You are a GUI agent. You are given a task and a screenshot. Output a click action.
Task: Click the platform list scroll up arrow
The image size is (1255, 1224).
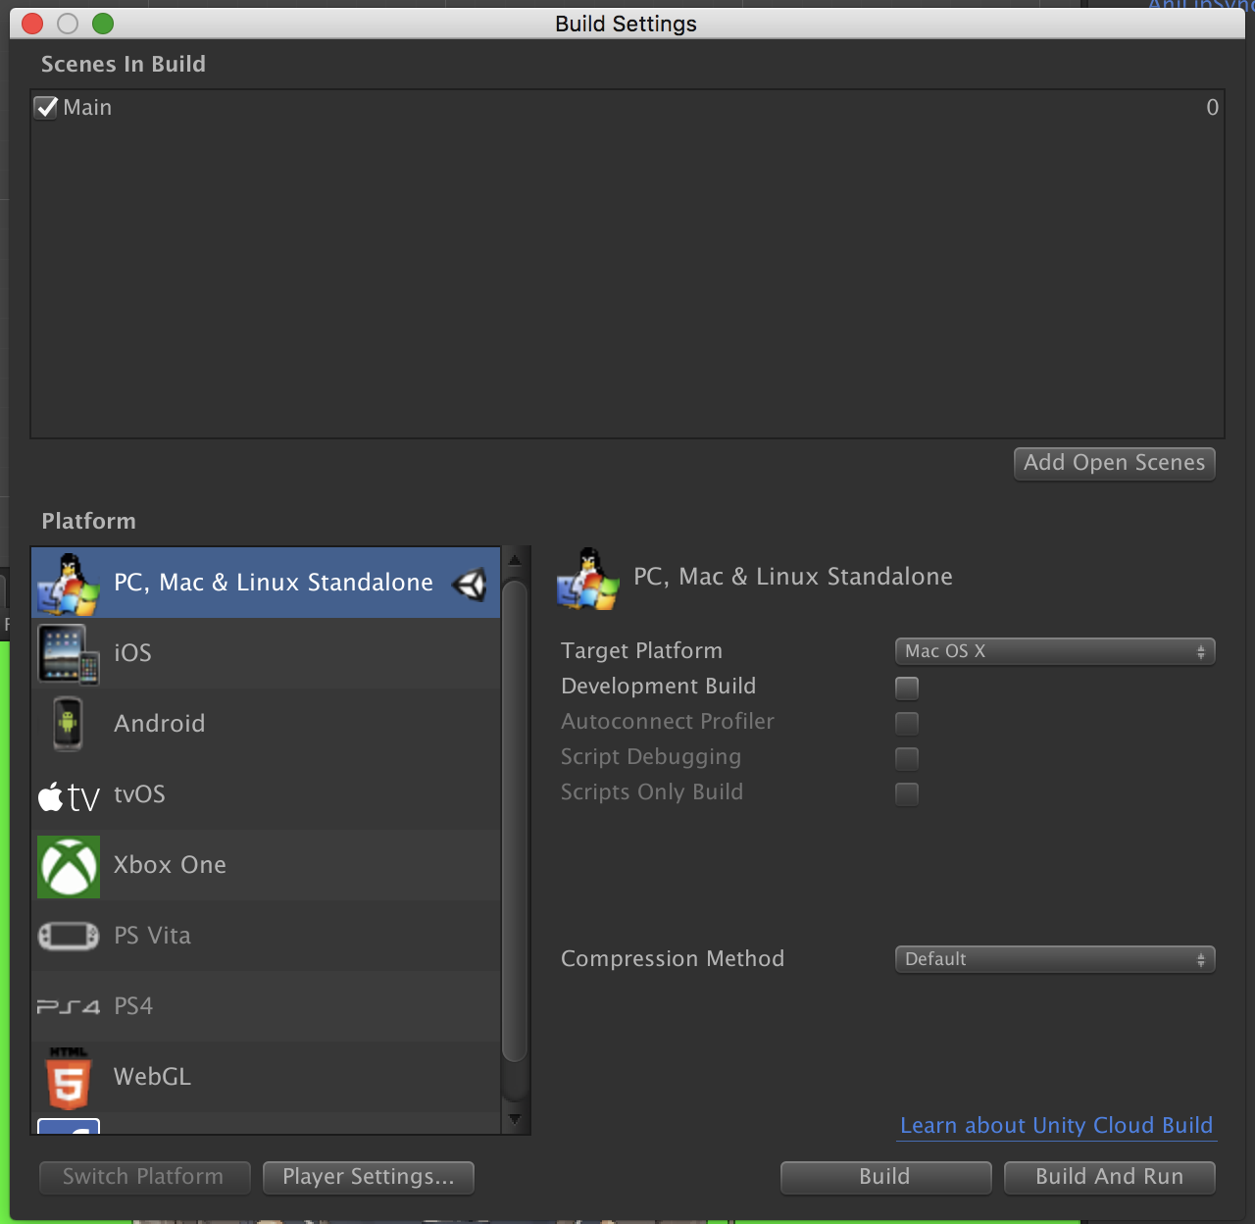pyautogui.click(x=515, y=560)
